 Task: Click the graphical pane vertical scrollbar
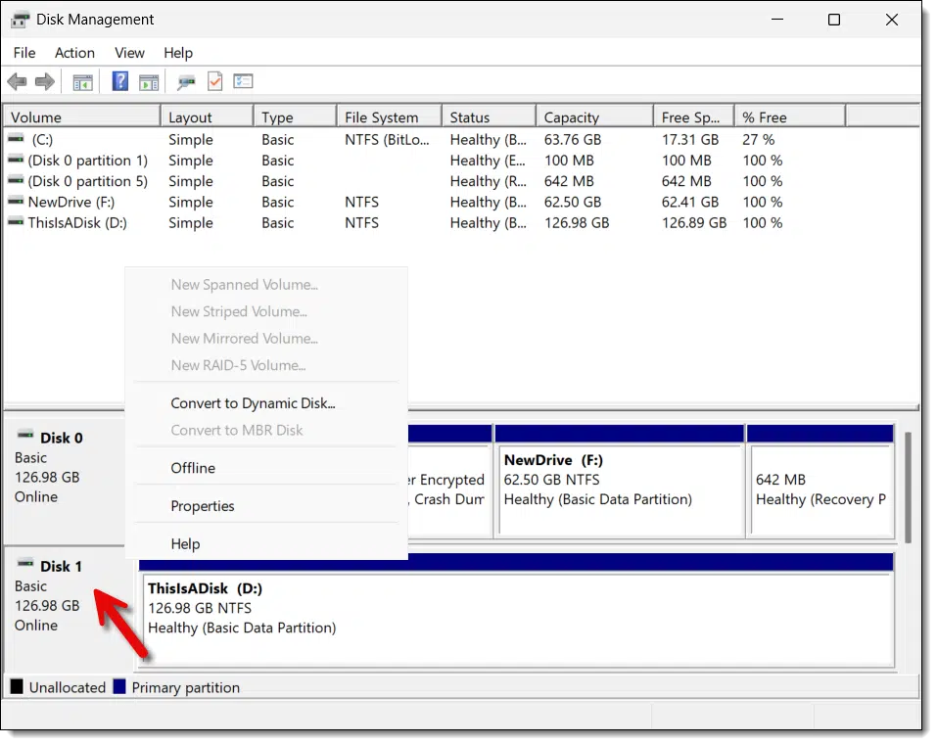(909, 488)
